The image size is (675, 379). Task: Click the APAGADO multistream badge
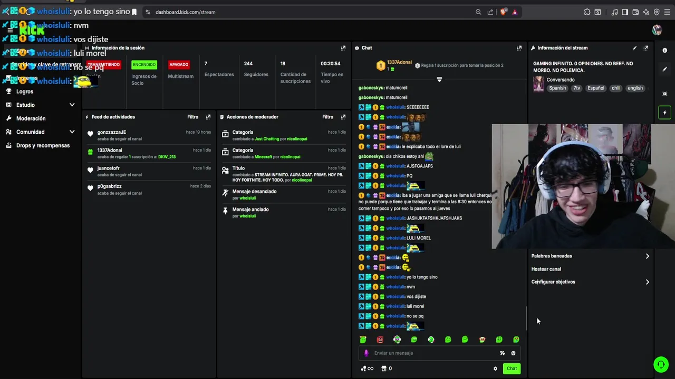pyautogui.click(x=179, y=65)
